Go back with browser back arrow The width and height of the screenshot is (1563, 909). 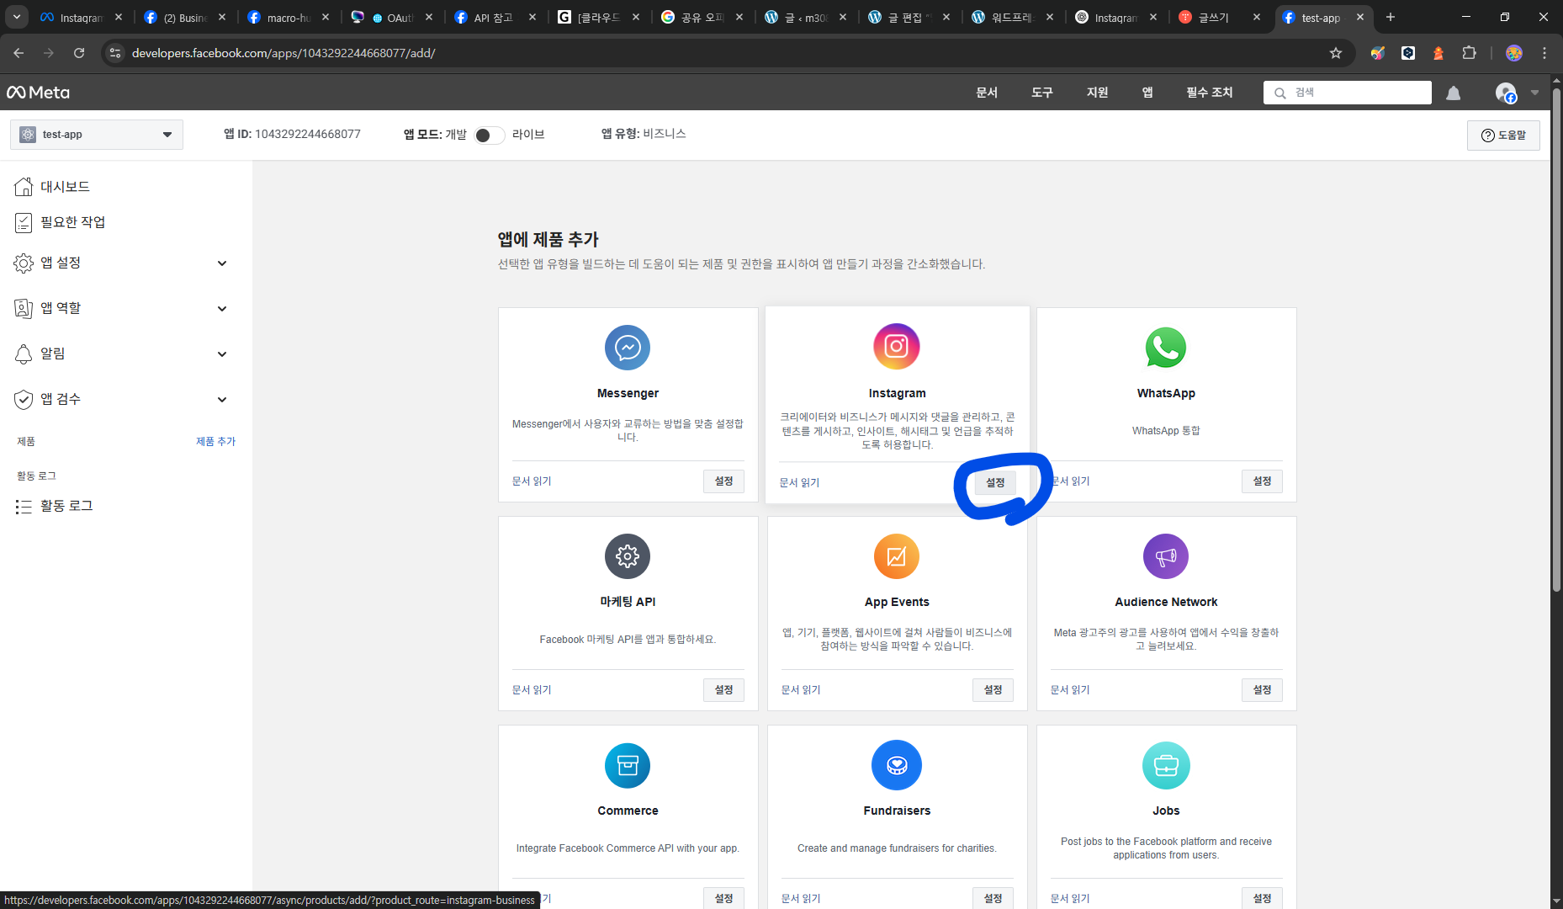tap(19, 53)
